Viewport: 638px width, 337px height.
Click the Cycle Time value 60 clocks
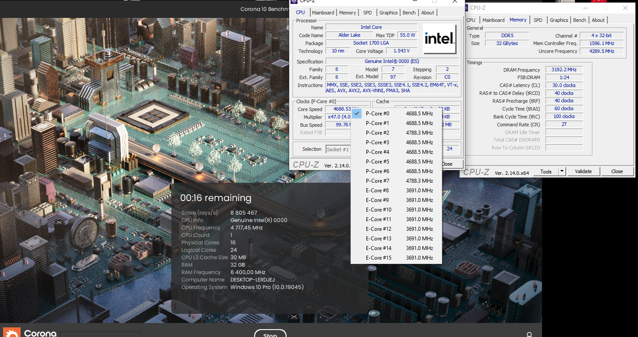(564, 108)
